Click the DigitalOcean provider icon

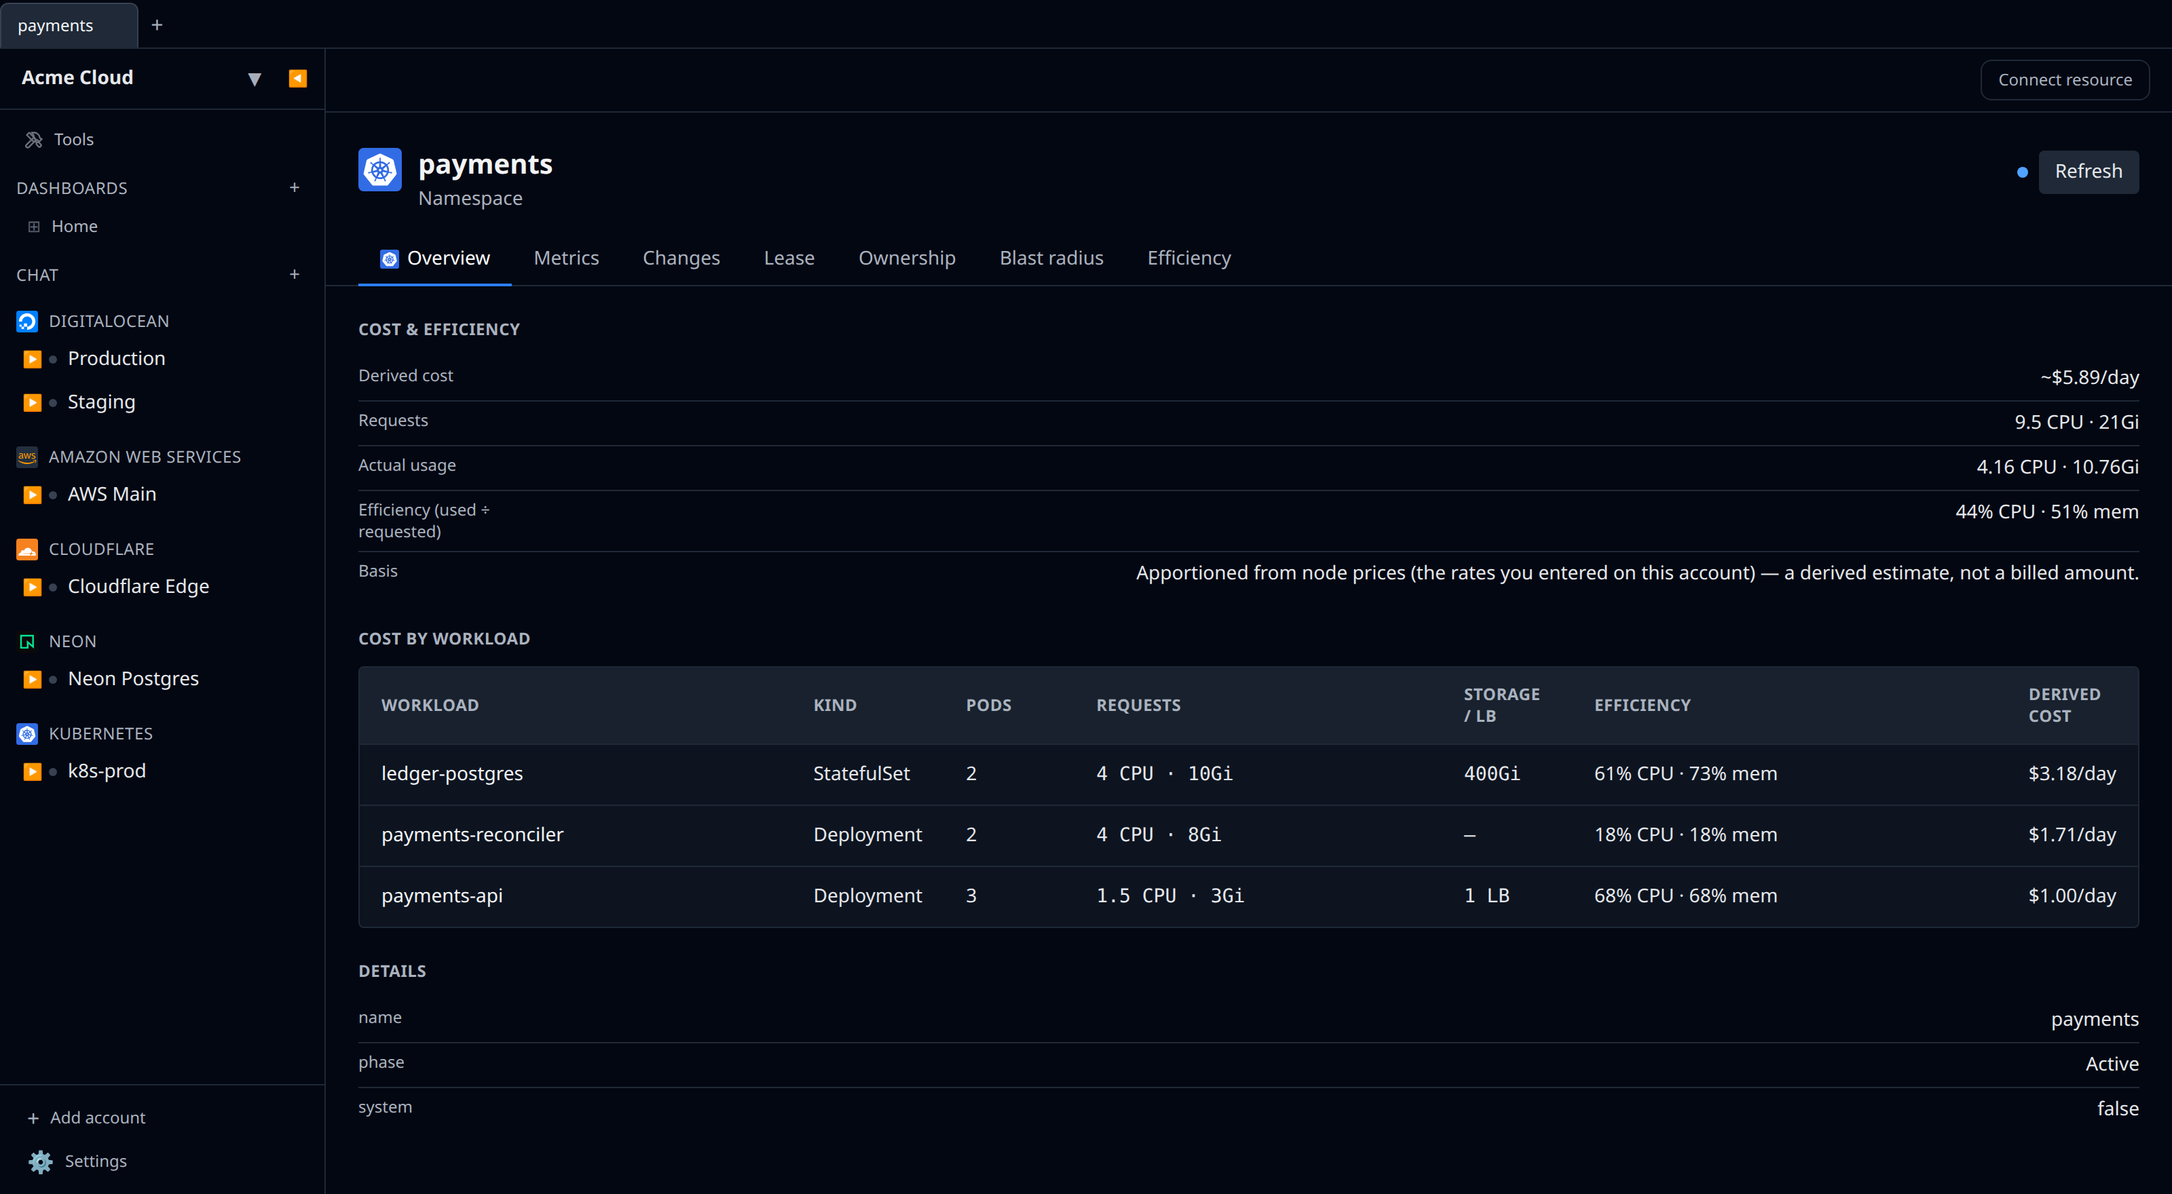(27, 321)
